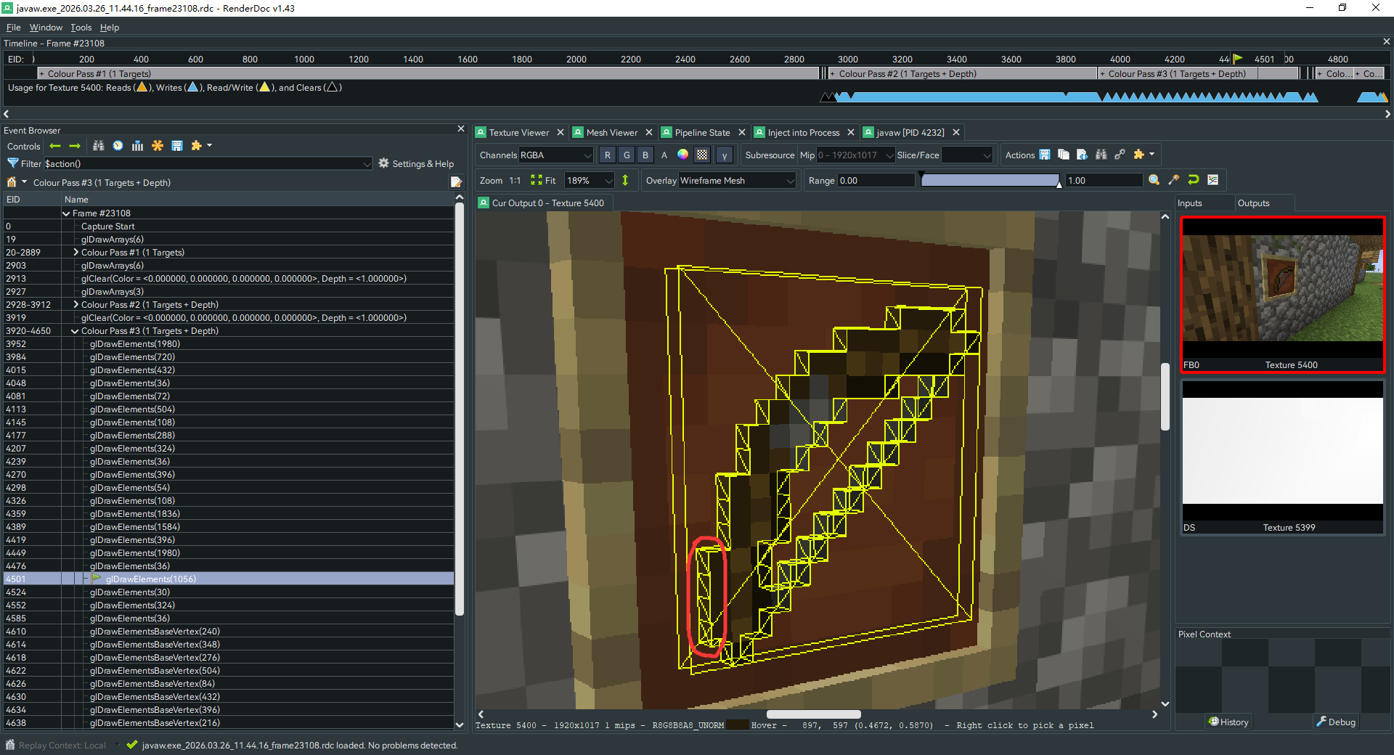The image size is (1394, 755).
Task: Click the save texture icon in Actions
Action: click(x=1045, y=155)
